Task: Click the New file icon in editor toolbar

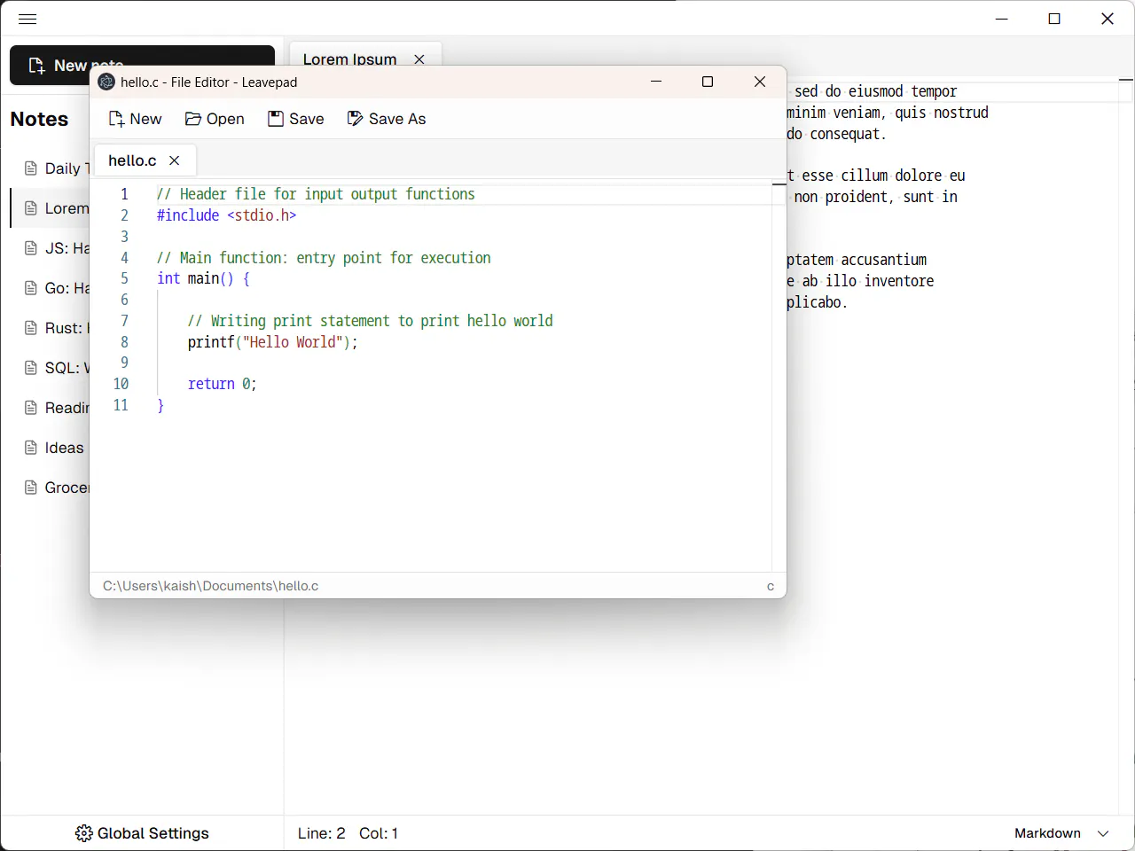Action: (x=116, y=119)
